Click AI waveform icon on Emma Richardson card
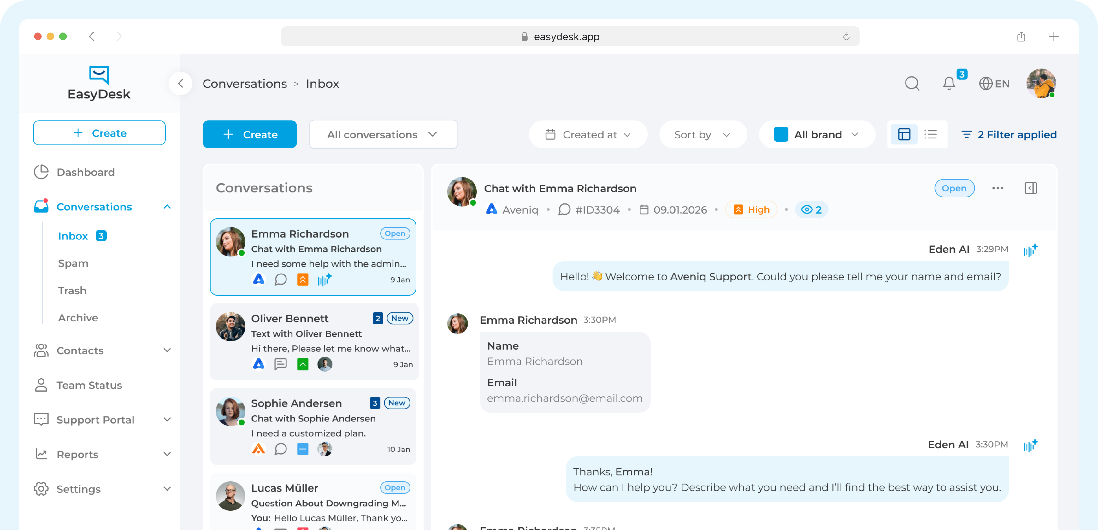The width and height of the screenshot is (1098, 530). (324, 280)
